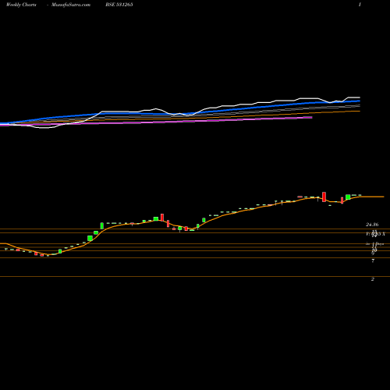Click the tall red candle at the mid-chart peak

click(162, 218)
